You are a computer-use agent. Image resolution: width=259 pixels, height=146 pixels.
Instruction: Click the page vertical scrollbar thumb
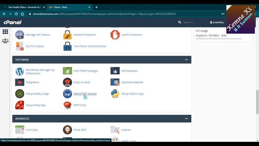point(257,102)
